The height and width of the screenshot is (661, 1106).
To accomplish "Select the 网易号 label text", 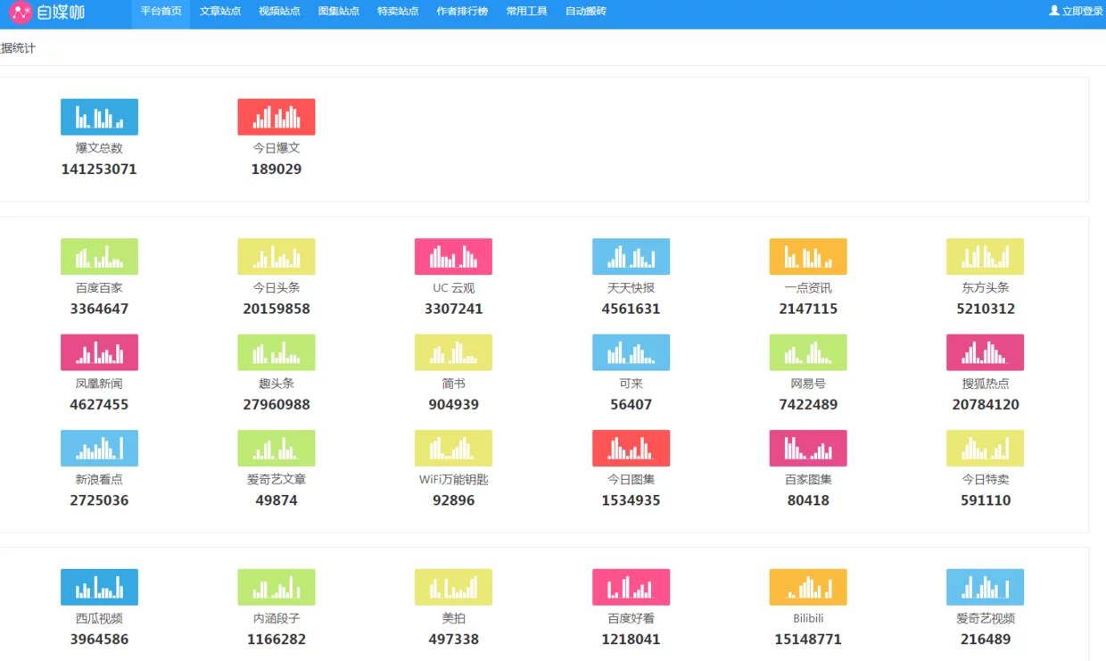I will point(808,384).
